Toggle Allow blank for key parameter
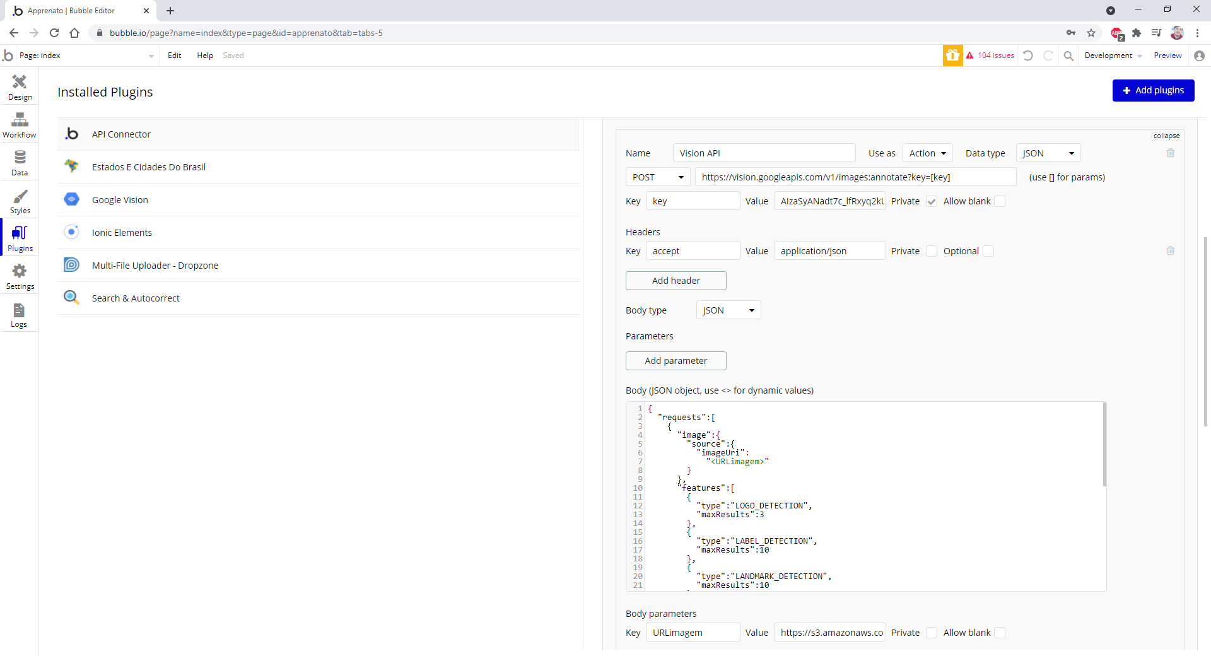 (x=1000, y=201)
